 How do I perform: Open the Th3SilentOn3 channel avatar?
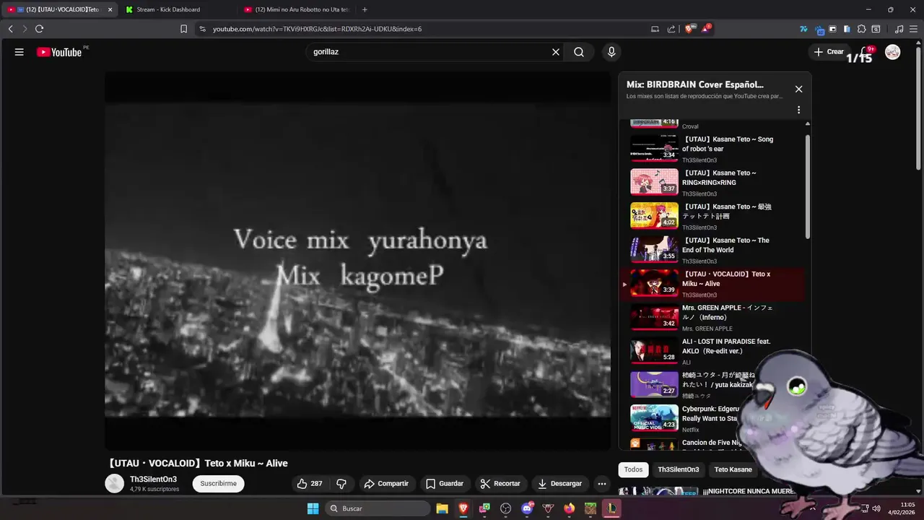coord(114,484)
